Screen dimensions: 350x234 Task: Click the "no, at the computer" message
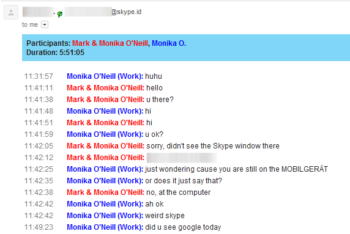(178, 192)
